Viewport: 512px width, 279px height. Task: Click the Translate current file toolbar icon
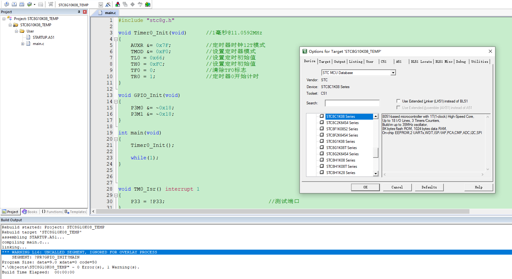pyautogui.click(x=7, y=4)
